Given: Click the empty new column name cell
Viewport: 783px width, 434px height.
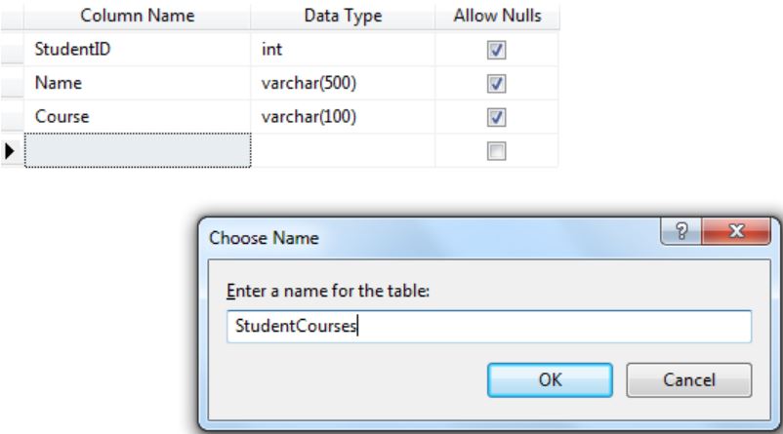Looking at the screenshot, I should (x=138, y=150).
